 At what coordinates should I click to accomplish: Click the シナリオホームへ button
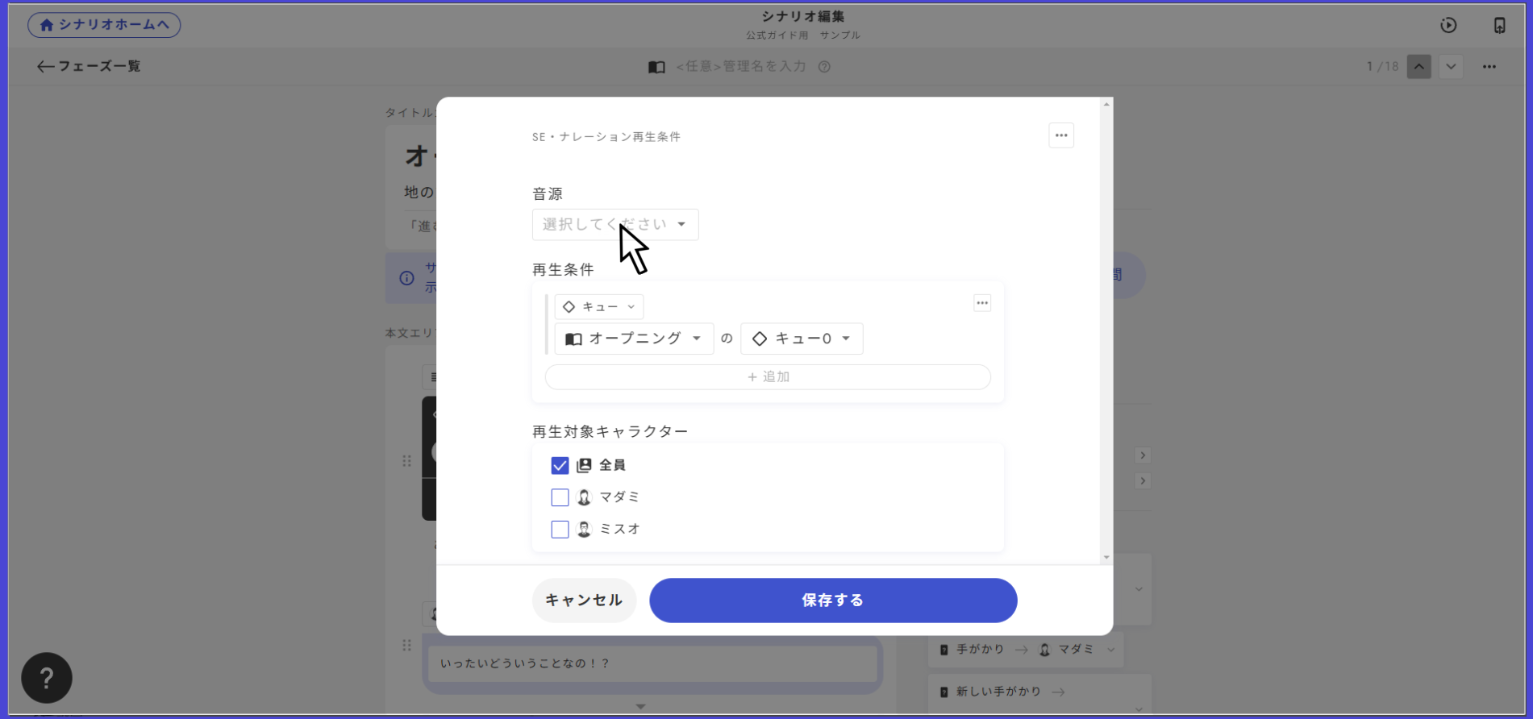[104, 25]
